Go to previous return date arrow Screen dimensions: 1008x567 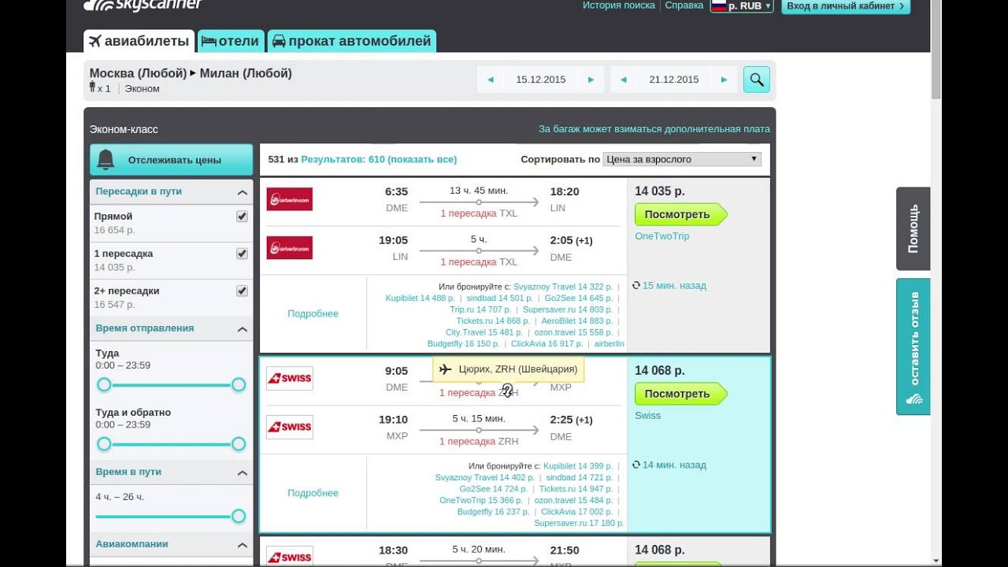[624, 80]
